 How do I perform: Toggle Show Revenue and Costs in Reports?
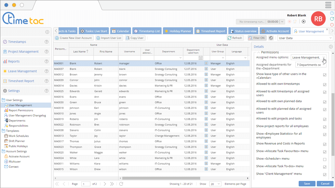(x=325, y=144)
